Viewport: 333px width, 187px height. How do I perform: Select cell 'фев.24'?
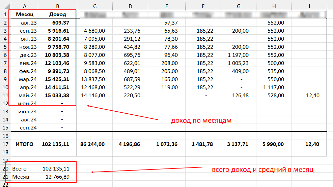point(24,71)
